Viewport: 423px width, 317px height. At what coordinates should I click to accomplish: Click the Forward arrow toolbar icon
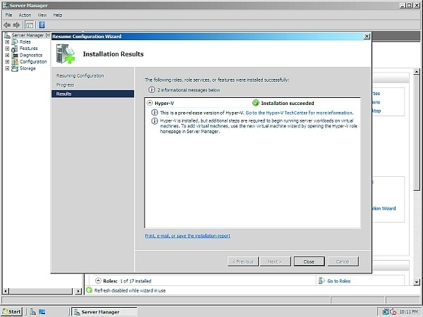coord(16,25)
